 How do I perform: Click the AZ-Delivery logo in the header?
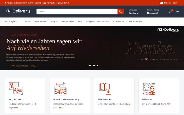tap(18, 11)
